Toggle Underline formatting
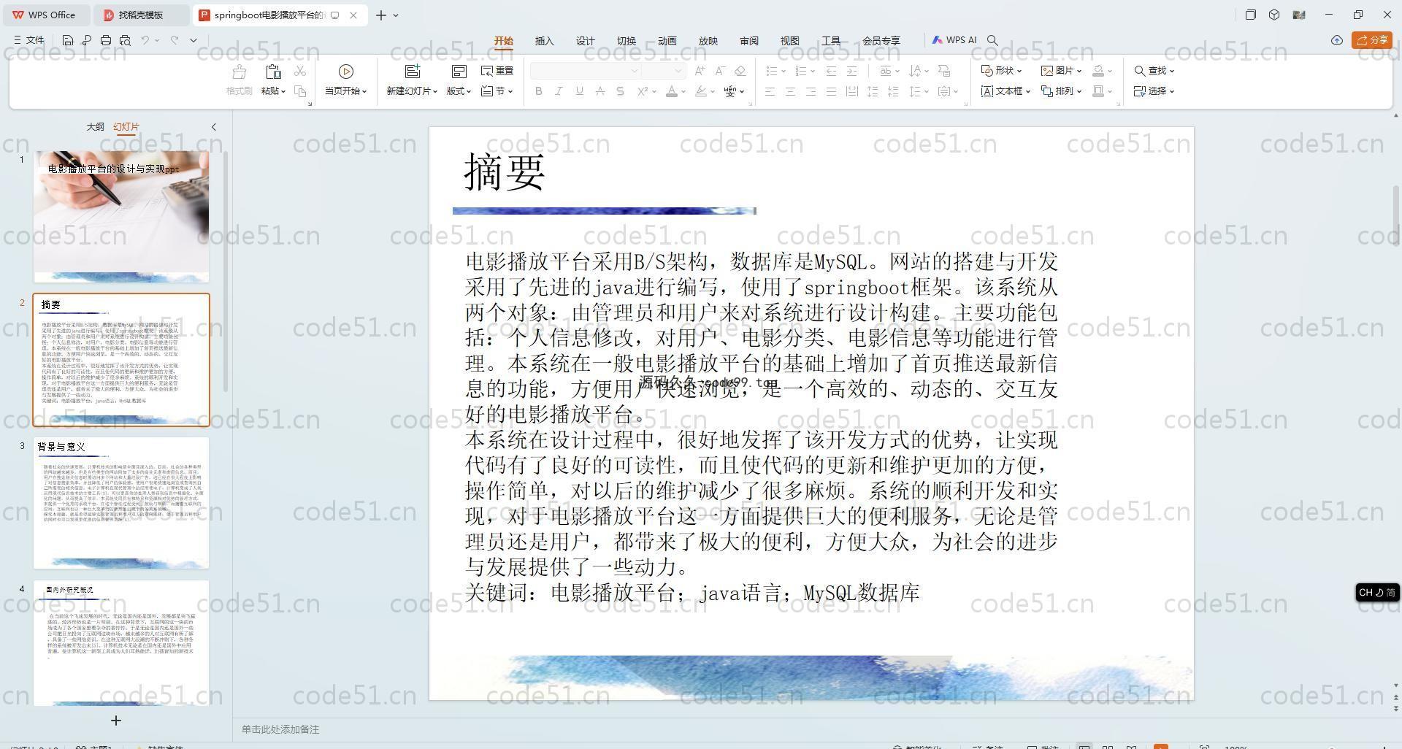Screen dimensions: 1402x749 (580, 91)
